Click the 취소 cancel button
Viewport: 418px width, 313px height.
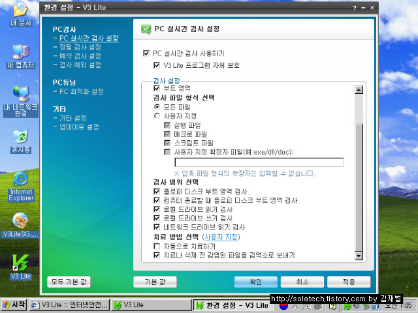302,282
